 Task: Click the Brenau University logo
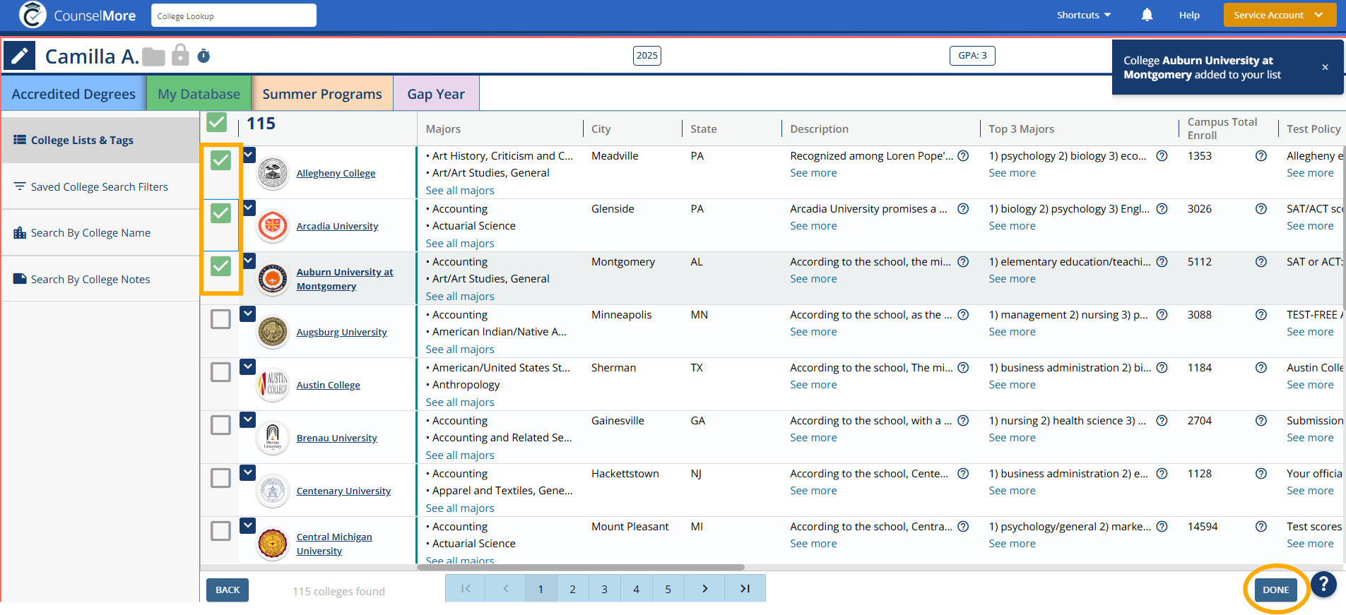click(273, 438)
